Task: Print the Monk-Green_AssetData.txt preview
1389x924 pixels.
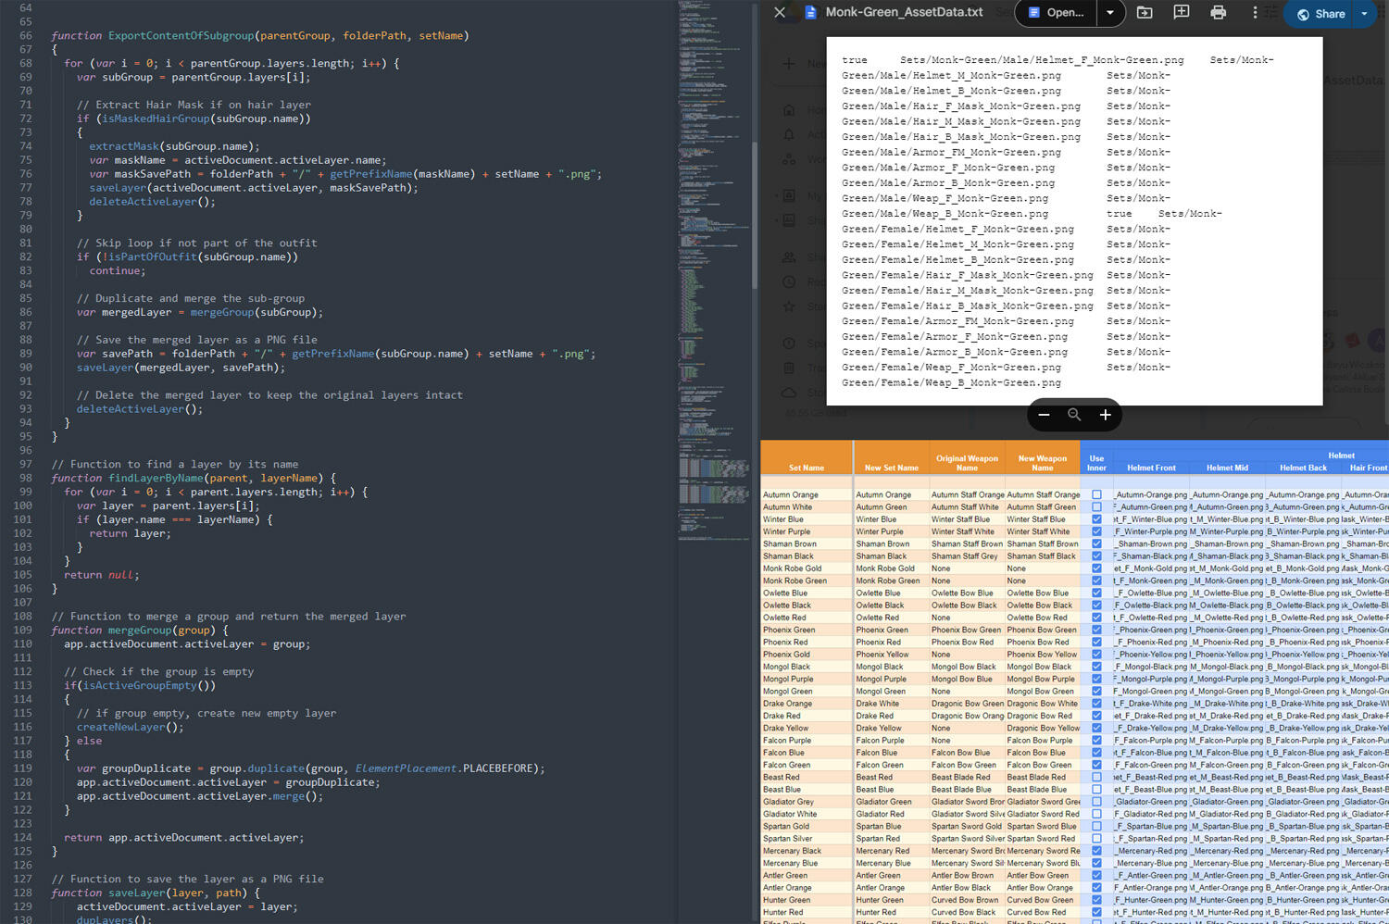Action: point(1218,13)
